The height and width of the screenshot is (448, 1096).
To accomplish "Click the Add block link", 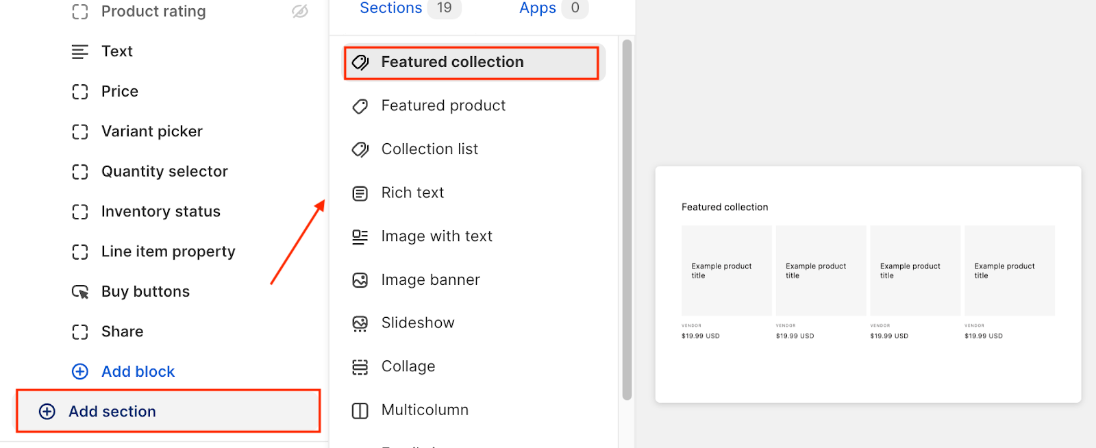I will [138, 371].
